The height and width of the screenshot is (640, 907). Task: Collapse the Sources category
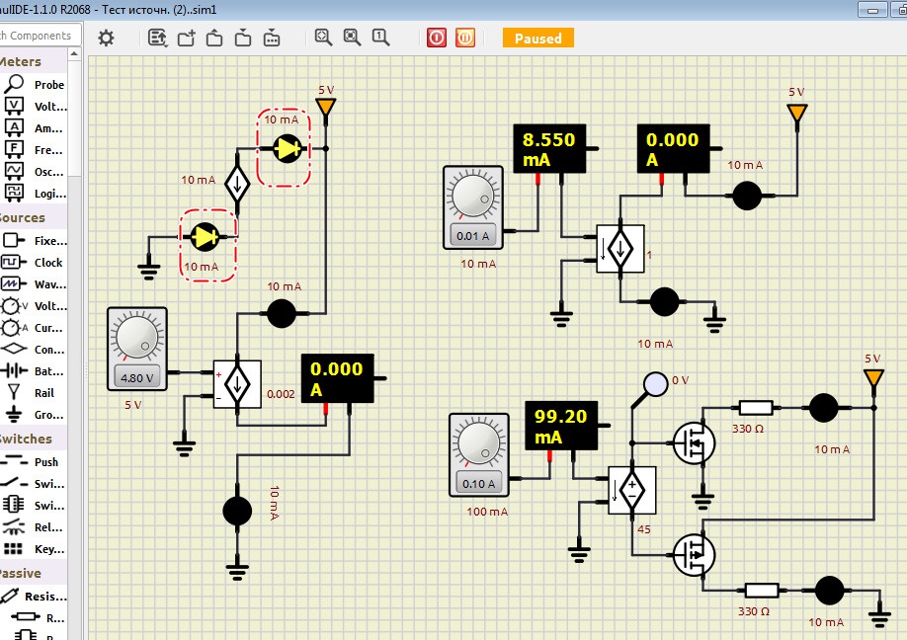tap(22, 217)
